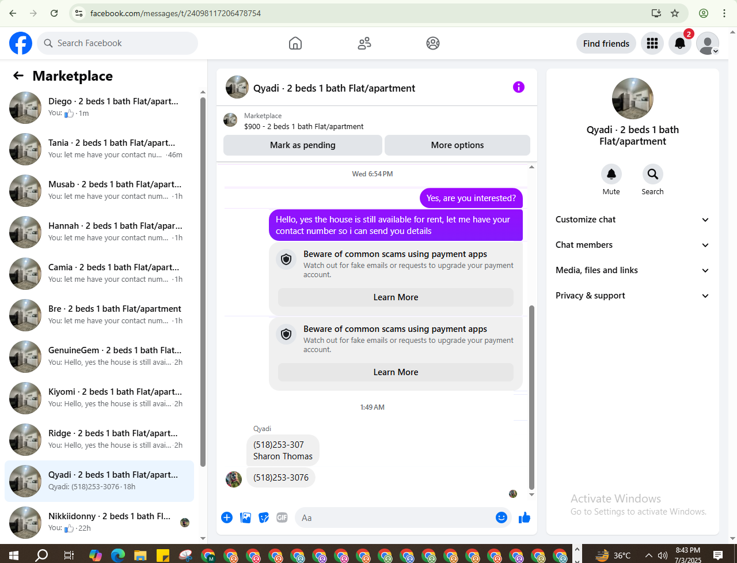Open the notifications bell
737x563 pixels.
tap(680, 43)
